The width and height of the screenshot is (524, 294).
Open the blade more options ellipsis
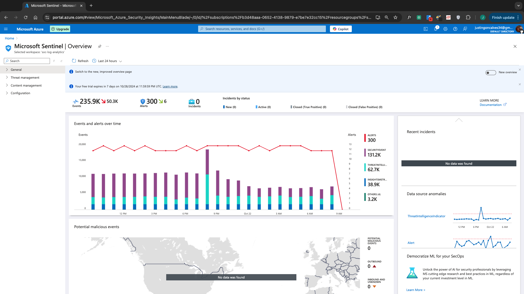tap(107, 46)
